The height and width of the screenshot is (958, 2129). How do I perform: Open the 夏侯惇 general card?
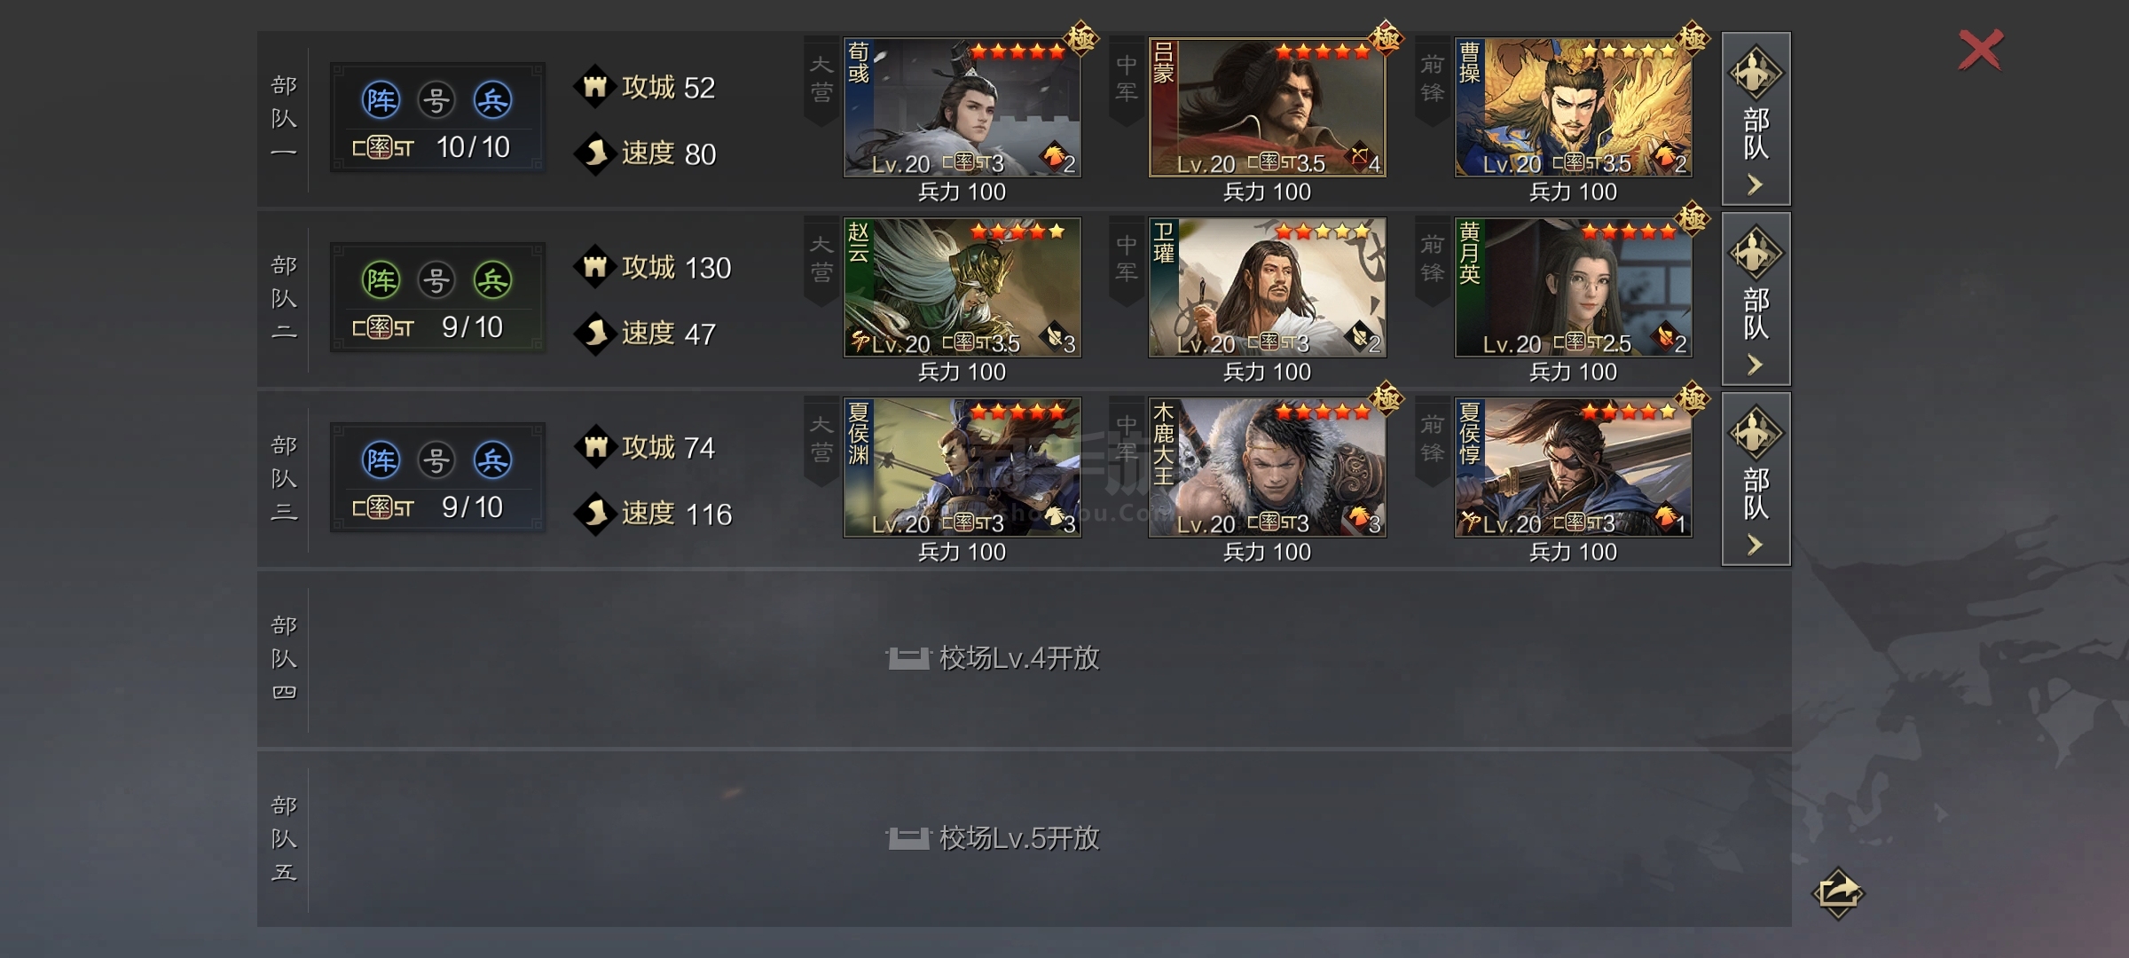(1574, 467)
